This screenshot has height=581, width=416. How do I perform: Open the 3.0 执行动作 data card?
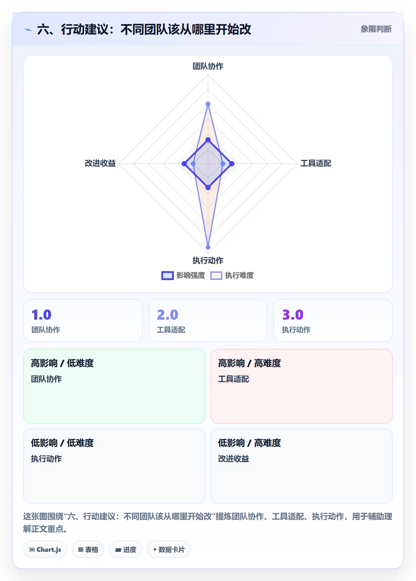pyautogui.click(x=333, y=320)
